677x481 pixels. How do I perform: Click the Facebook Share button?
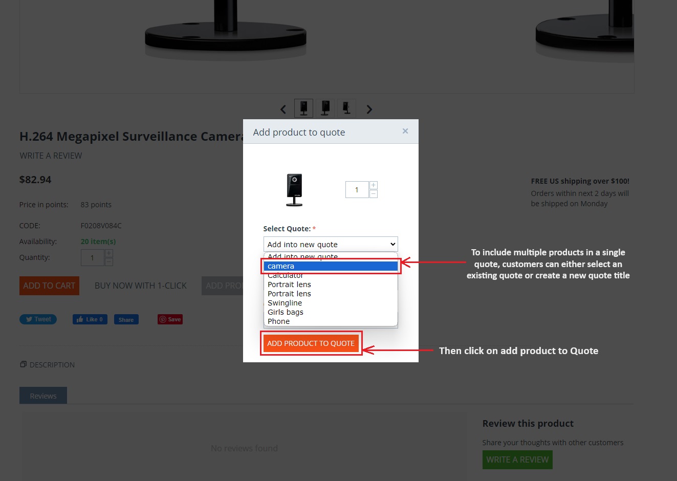tap(126, 319)
